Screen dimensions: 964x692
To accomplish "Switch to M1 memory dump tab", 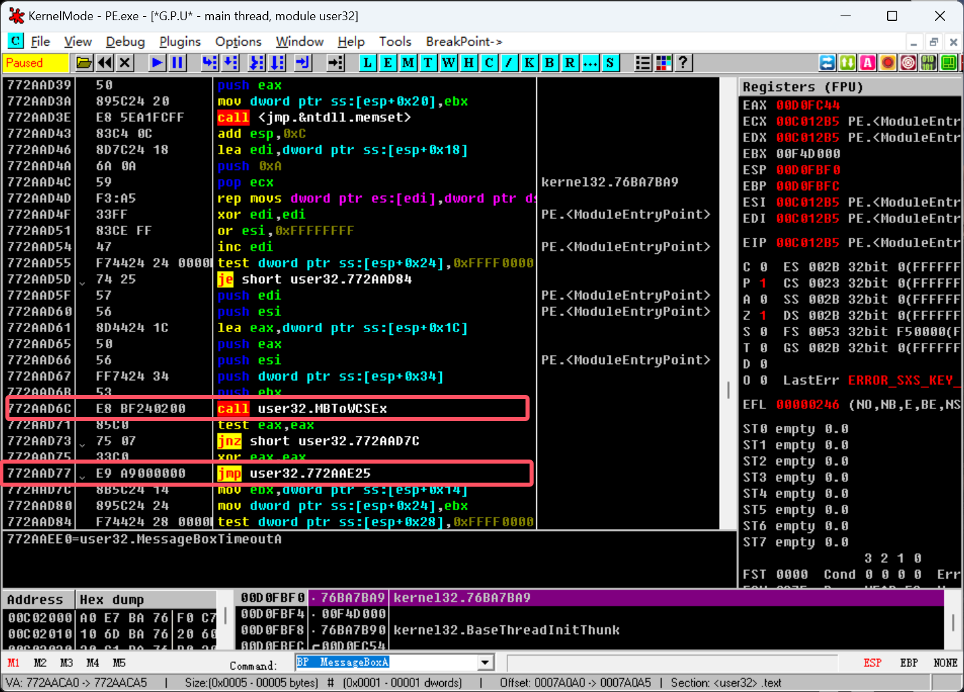I will pyautogui.click(x=13, y=663).
